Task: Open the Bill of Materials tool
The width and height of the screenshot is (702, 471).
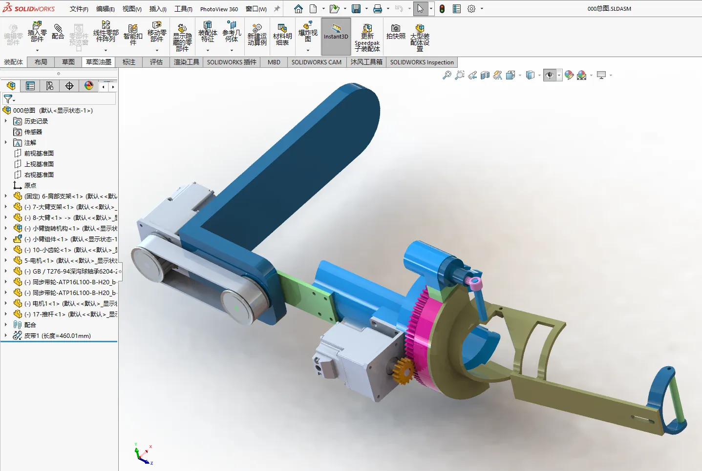Action: (282, 34)
